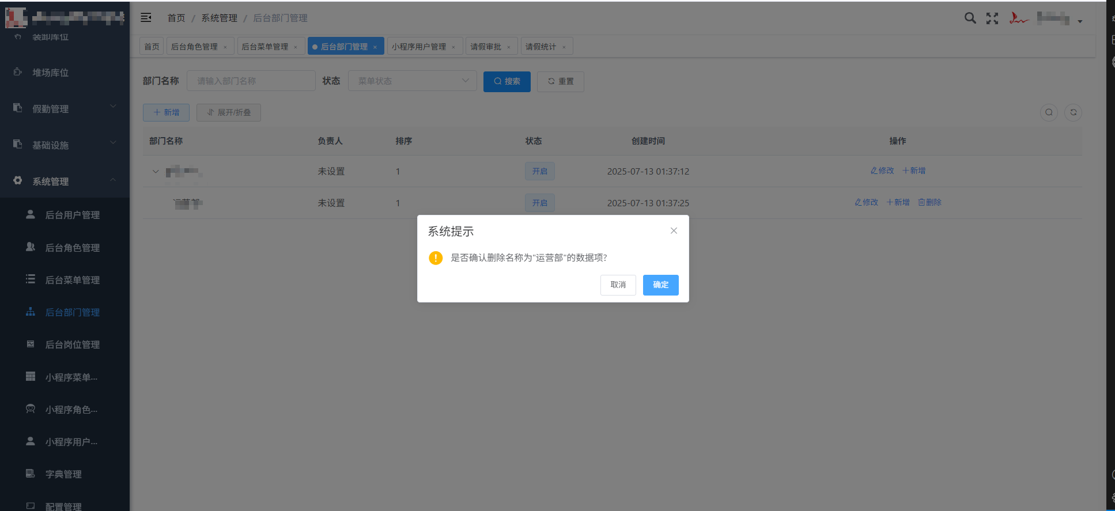Click 新增 in the first department row
1115x511 pixels.
[914, 171]
